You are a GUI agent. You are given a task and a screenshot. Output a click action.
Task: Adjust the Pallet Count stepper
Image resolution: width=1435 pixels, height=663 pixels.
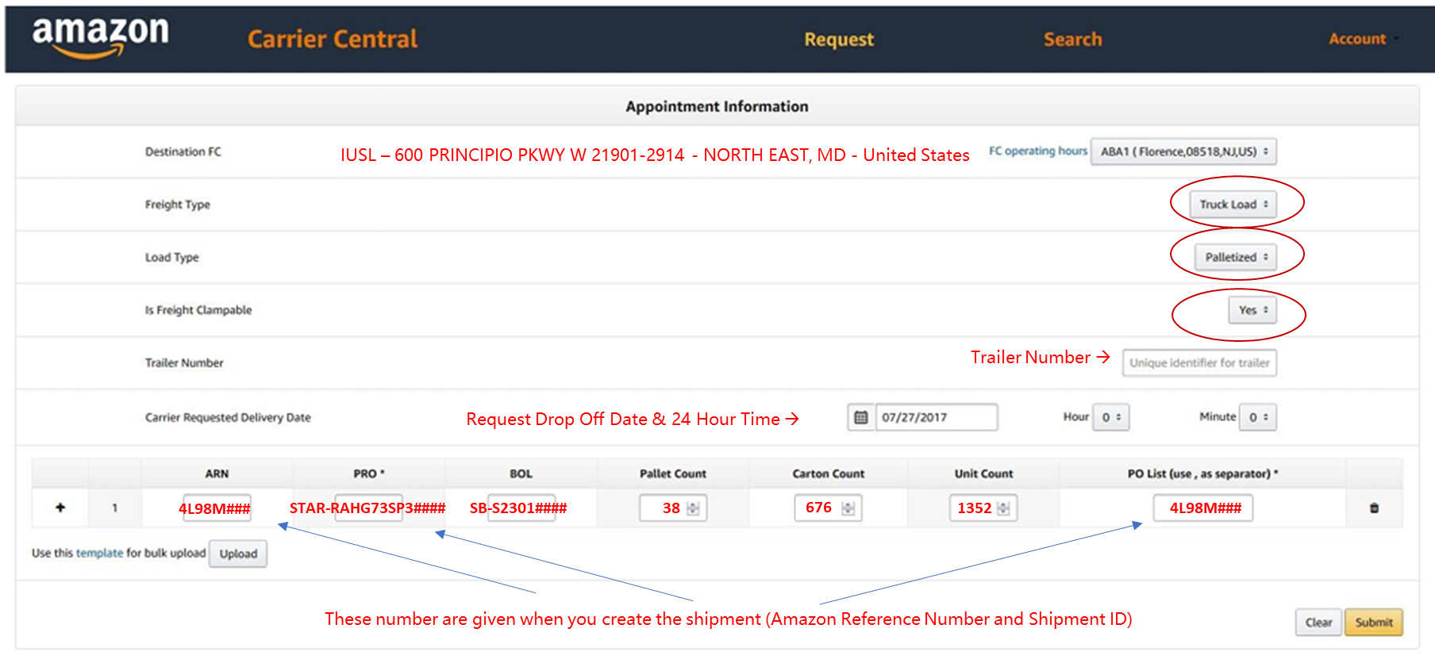click(693, 508)
